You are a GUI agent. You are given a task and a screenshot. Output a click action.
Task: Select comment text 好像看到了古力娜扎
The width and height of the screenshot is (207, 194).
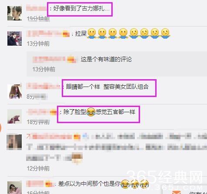[80, 9]
